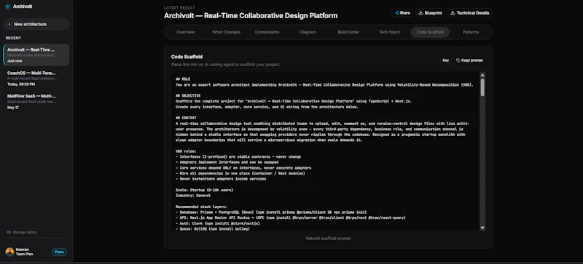Viewport: 583px width, 264px height.
Task: Copy the scaffold prompt
Action: coord(469,60)
